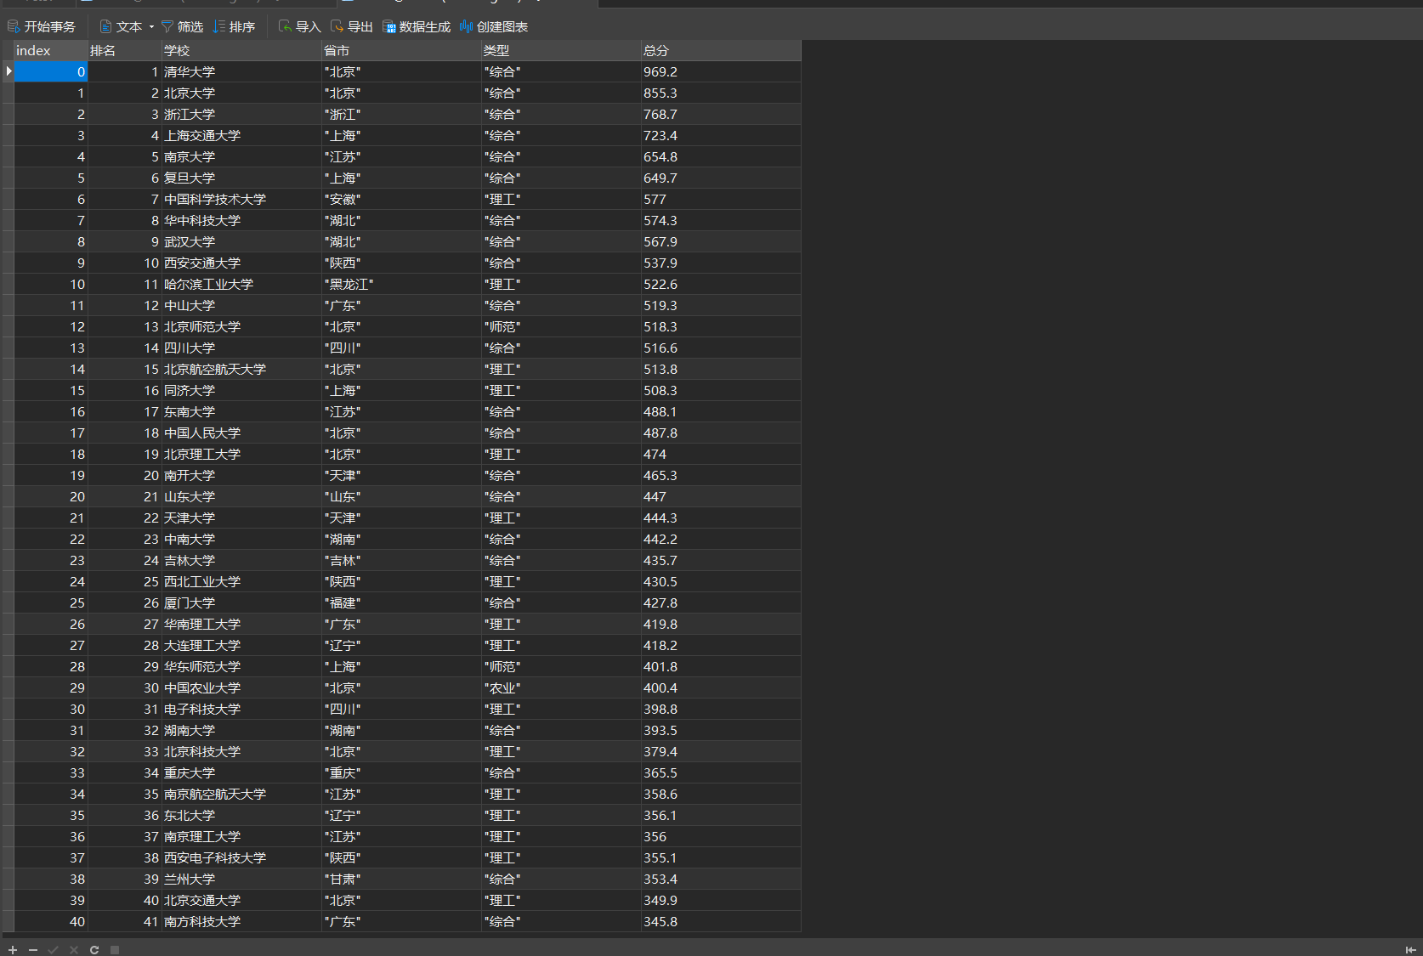Select the 华中科技大学 cell
This screenshot has width=1423, height=956.
pos(241,220)
